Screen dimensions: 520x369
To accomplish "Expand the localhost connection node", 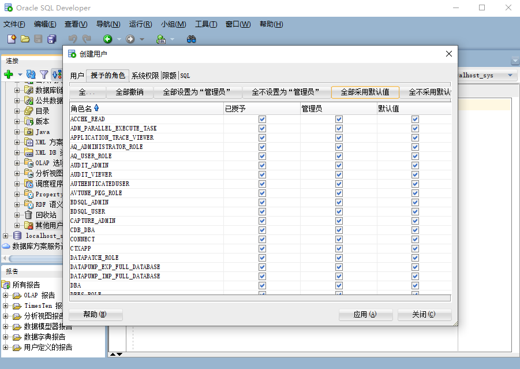I will [5, 236].
